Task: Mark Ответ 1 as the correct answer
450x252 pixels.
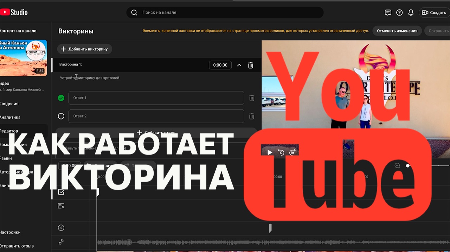Action: click(x=61, y=98)
